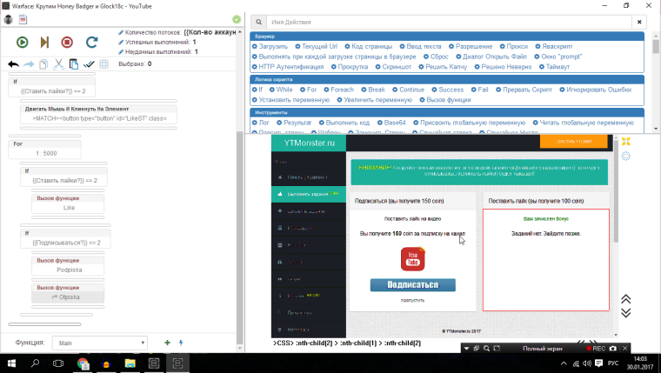Collapse the Инструменты section header

[x=447, y=112]
